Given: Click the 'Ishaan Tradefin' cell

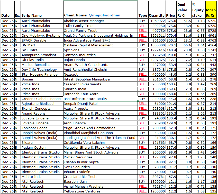Looking at the screenshot, I should [x=101, y=172].
